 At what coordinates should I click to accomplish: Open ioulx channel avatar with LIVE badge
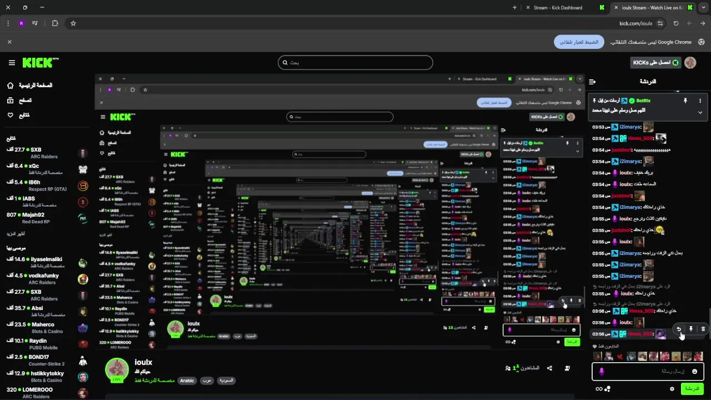coord(117,370)
